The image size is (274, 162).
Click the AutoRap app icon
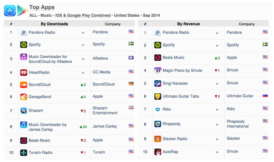158,152
